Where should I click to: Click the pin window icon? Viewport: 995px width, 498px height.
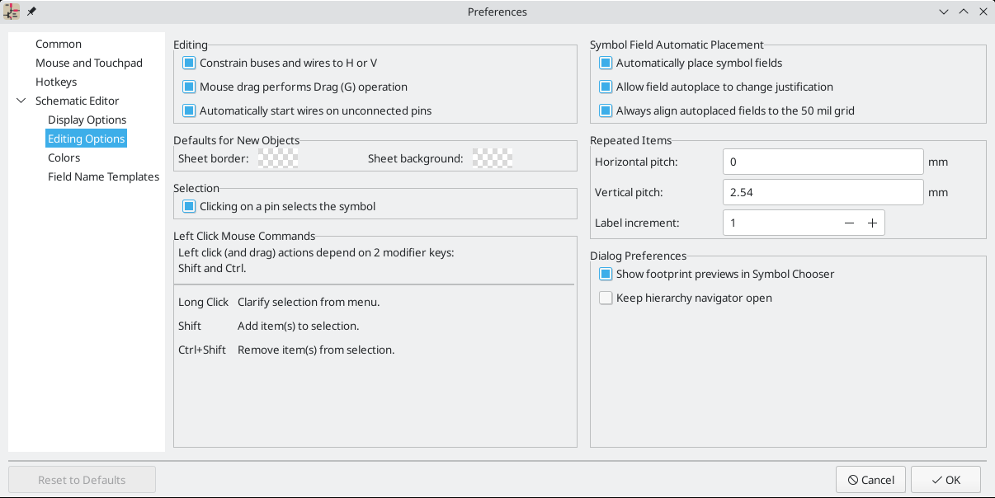point(31,12)
